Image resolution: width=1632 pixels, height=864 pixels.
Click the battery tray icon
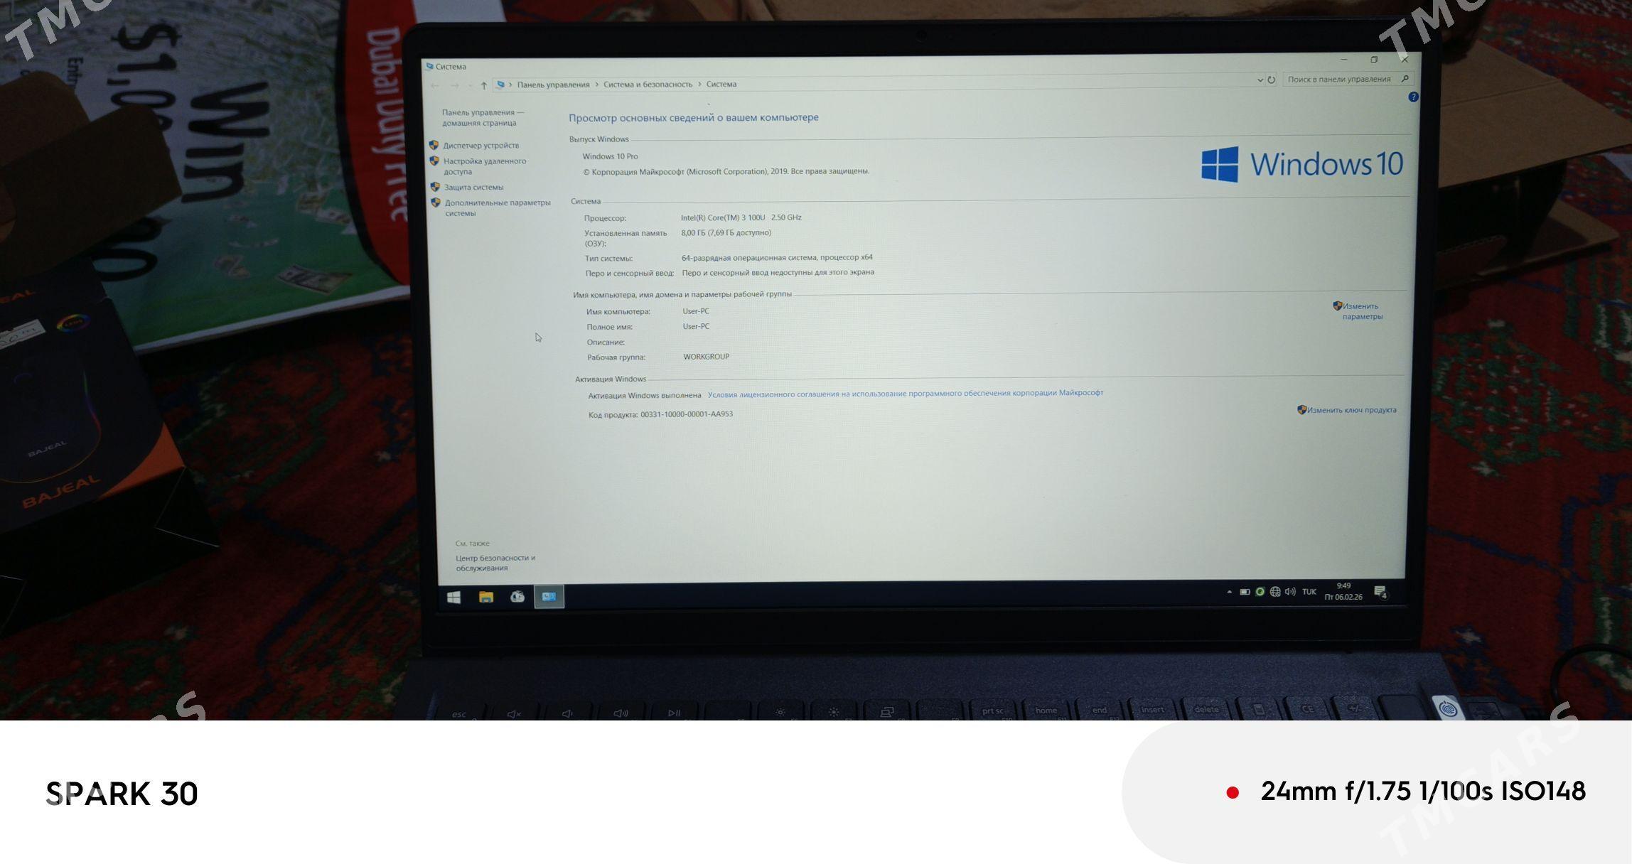click(x=1245, y=592)
